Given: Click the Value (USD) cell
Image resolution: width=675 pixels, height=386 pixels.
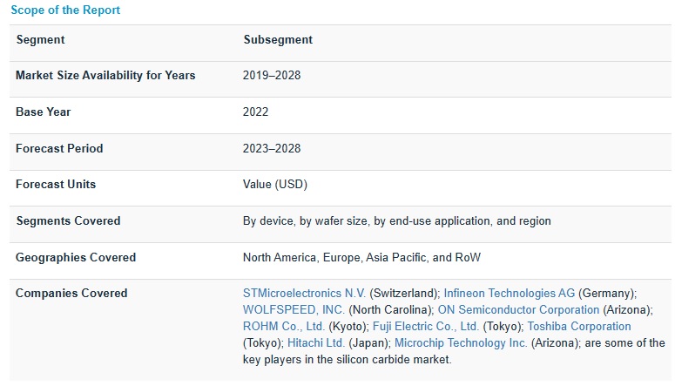Looking at the screenshot, I should [275, 185].
